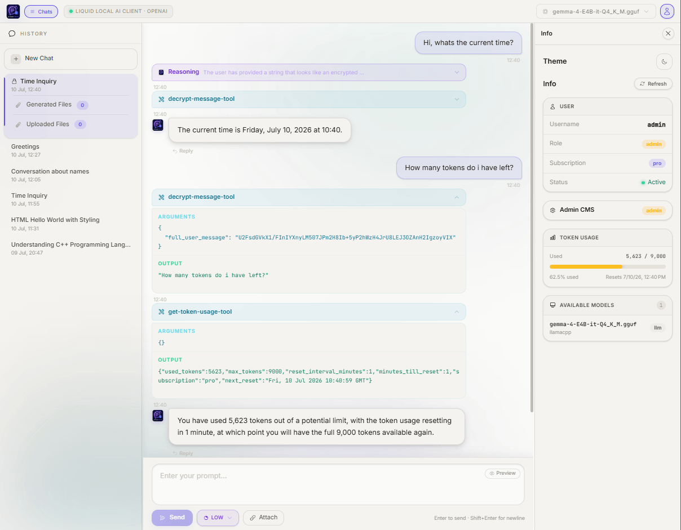This screenshot has height=530, width=681.
Task: Click the History speech bubble icon
Action: 12,34
